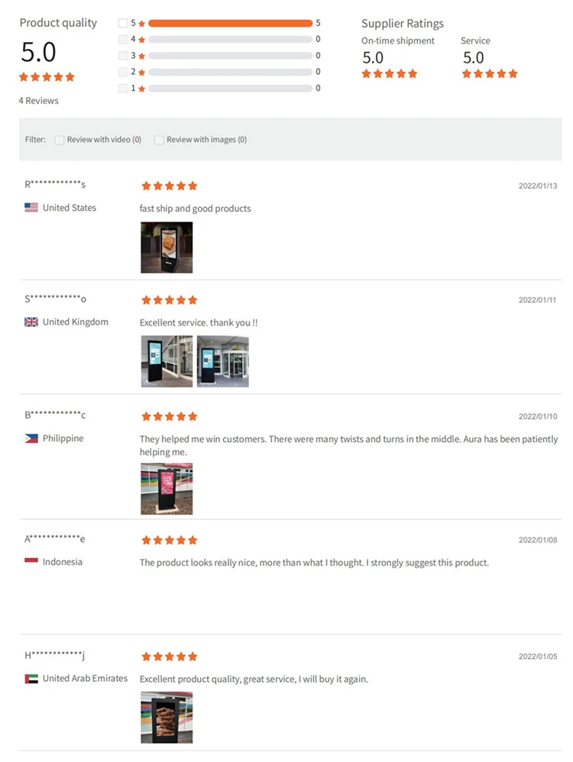Click the United Arab Emirates flag icon
Image resolution: width=573 pixels, height=762 pixels.
(x=31, y=679)
